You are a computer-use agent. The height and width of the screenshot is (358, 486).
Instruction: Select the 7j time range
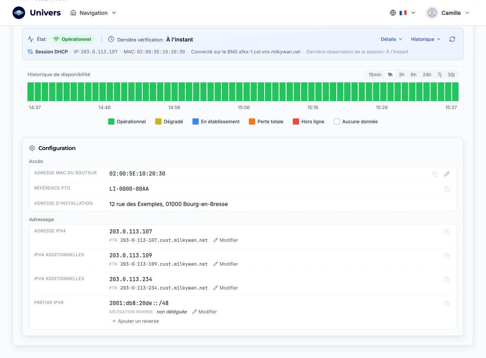pyautogui.click(x=439, y=74)
